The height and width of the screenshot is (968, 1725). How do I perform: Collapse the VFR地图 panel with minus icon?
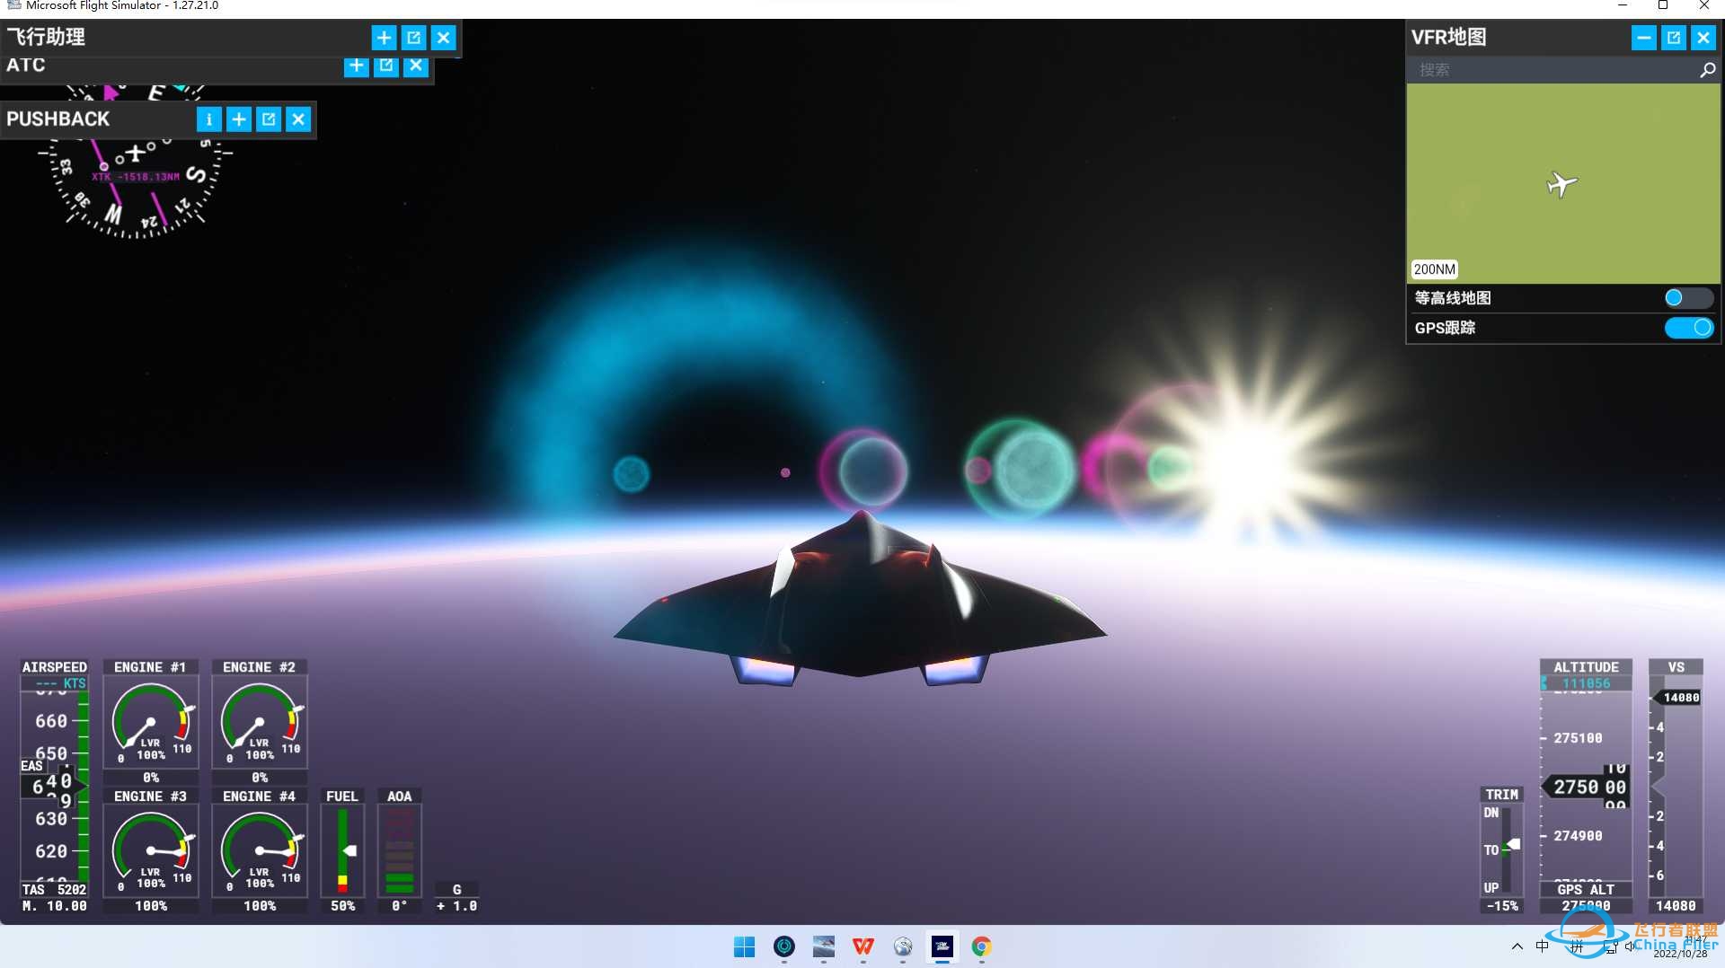click(x=1643, y=38)
